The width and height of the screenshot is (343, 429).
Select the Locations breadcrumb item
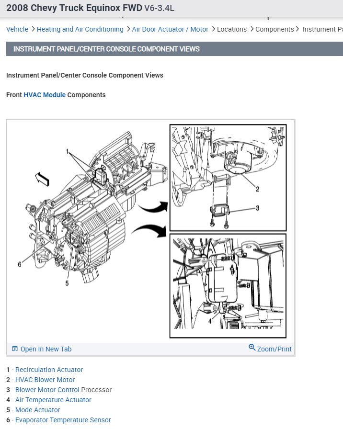click(x=231, y=29)
